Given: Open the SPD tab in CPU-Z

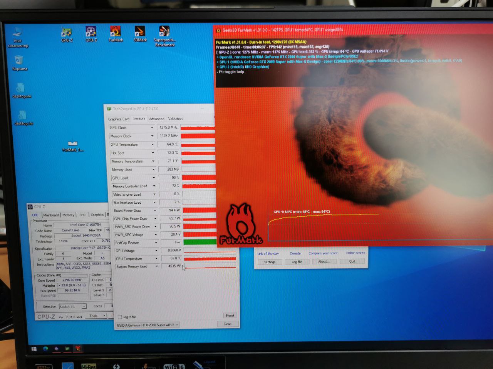Looking at the screenshot, I should pos(82,215).
